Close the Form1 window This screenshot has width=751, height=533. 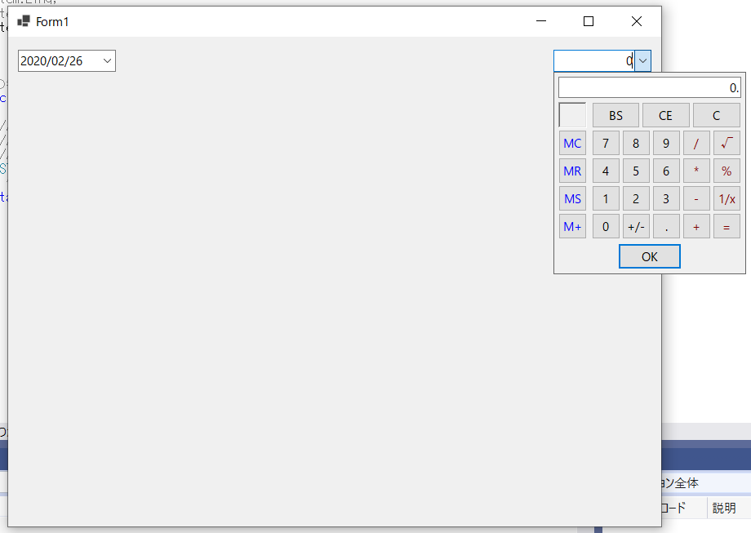(x=637, y=21)
